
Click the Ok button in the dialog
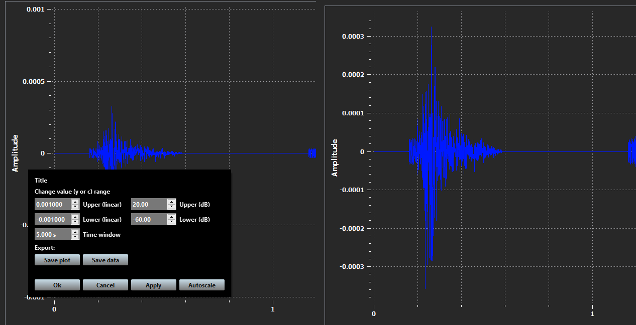[57, 285]
